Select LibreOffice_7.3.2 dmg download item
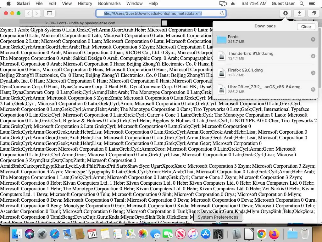Viewport: 322px width, 242px height. coord(265,89)
